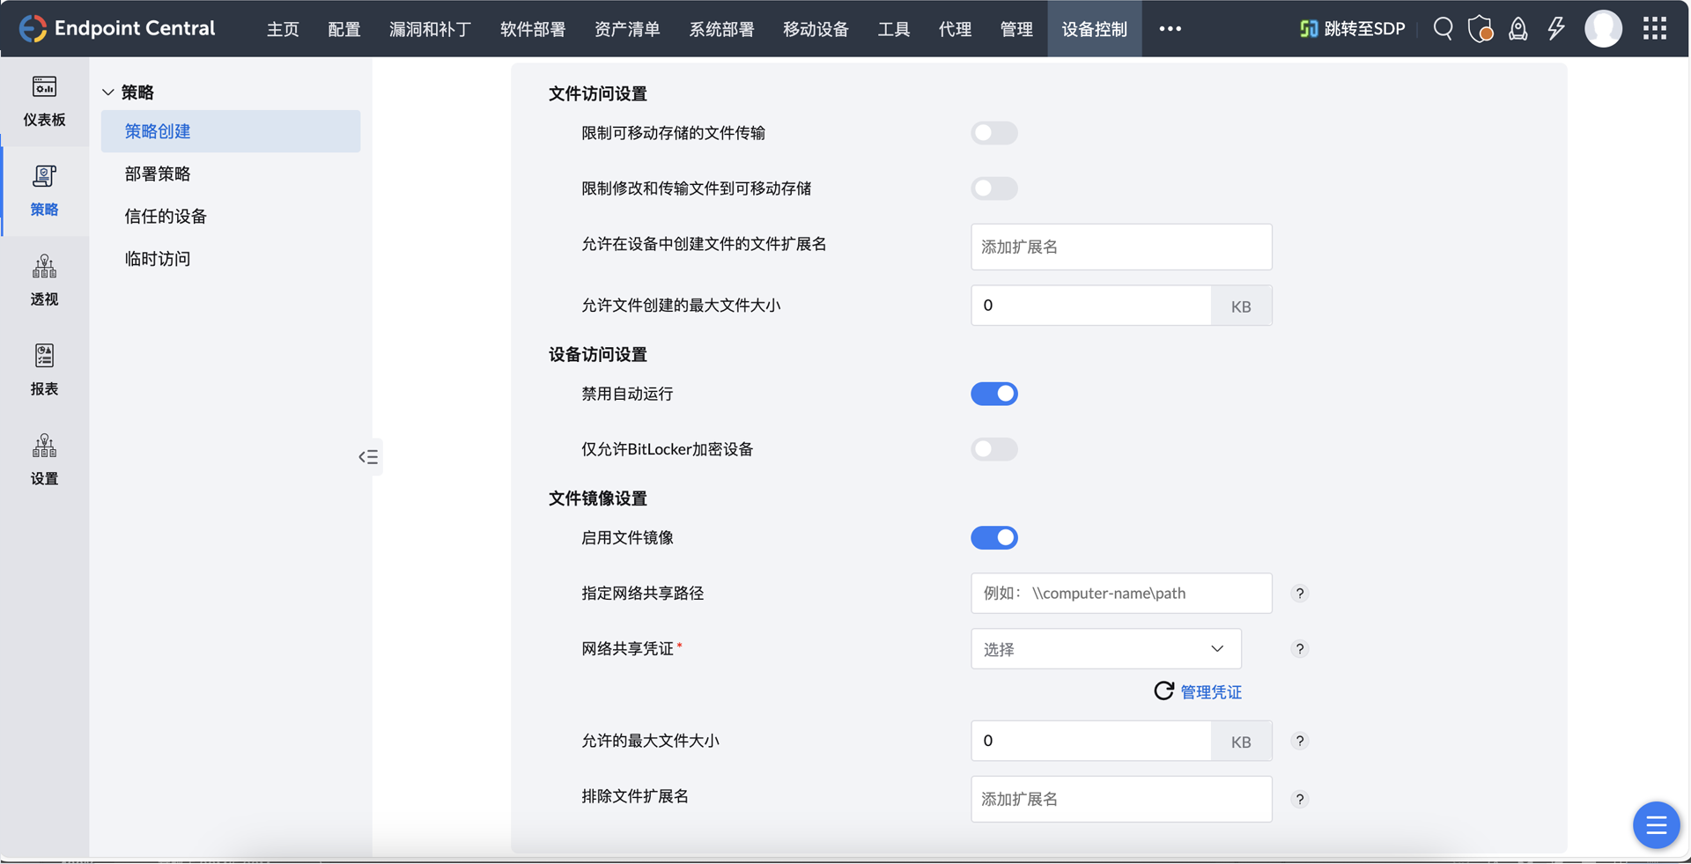This screenshot has height=864, width=1691.
Task: Click the 指定网络共享路径 input field
Action: 1120,594
